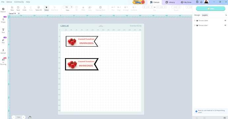Close the Canvas 1 tab
228x119 pixels.
coord(15,13)
